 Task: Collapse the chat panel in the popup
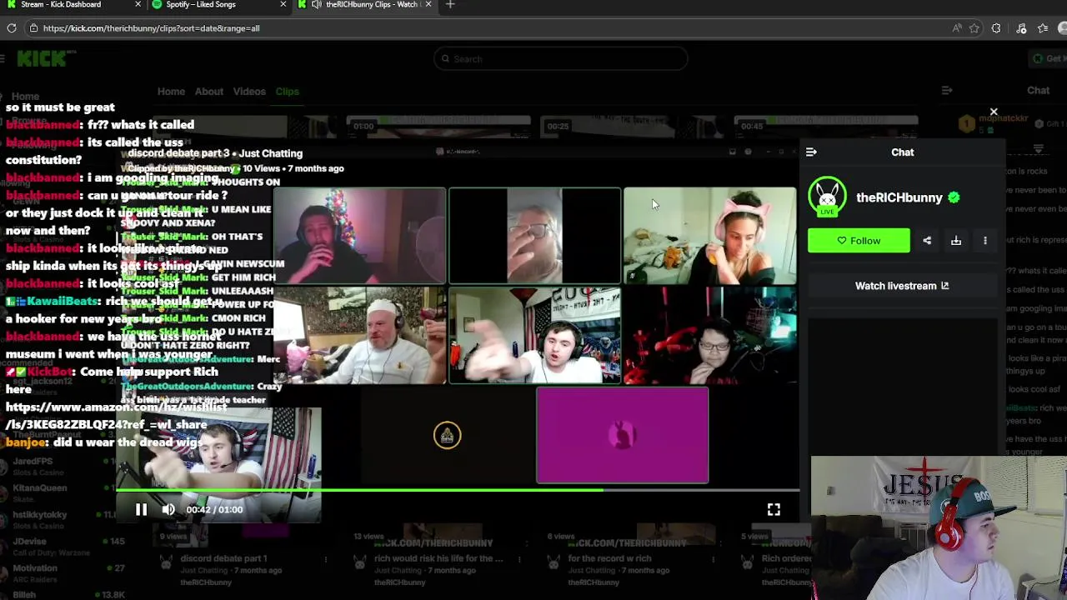811,152
